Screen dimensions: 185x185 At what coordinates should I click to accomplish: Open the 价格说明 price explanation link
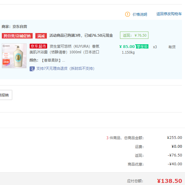(140, 15)
